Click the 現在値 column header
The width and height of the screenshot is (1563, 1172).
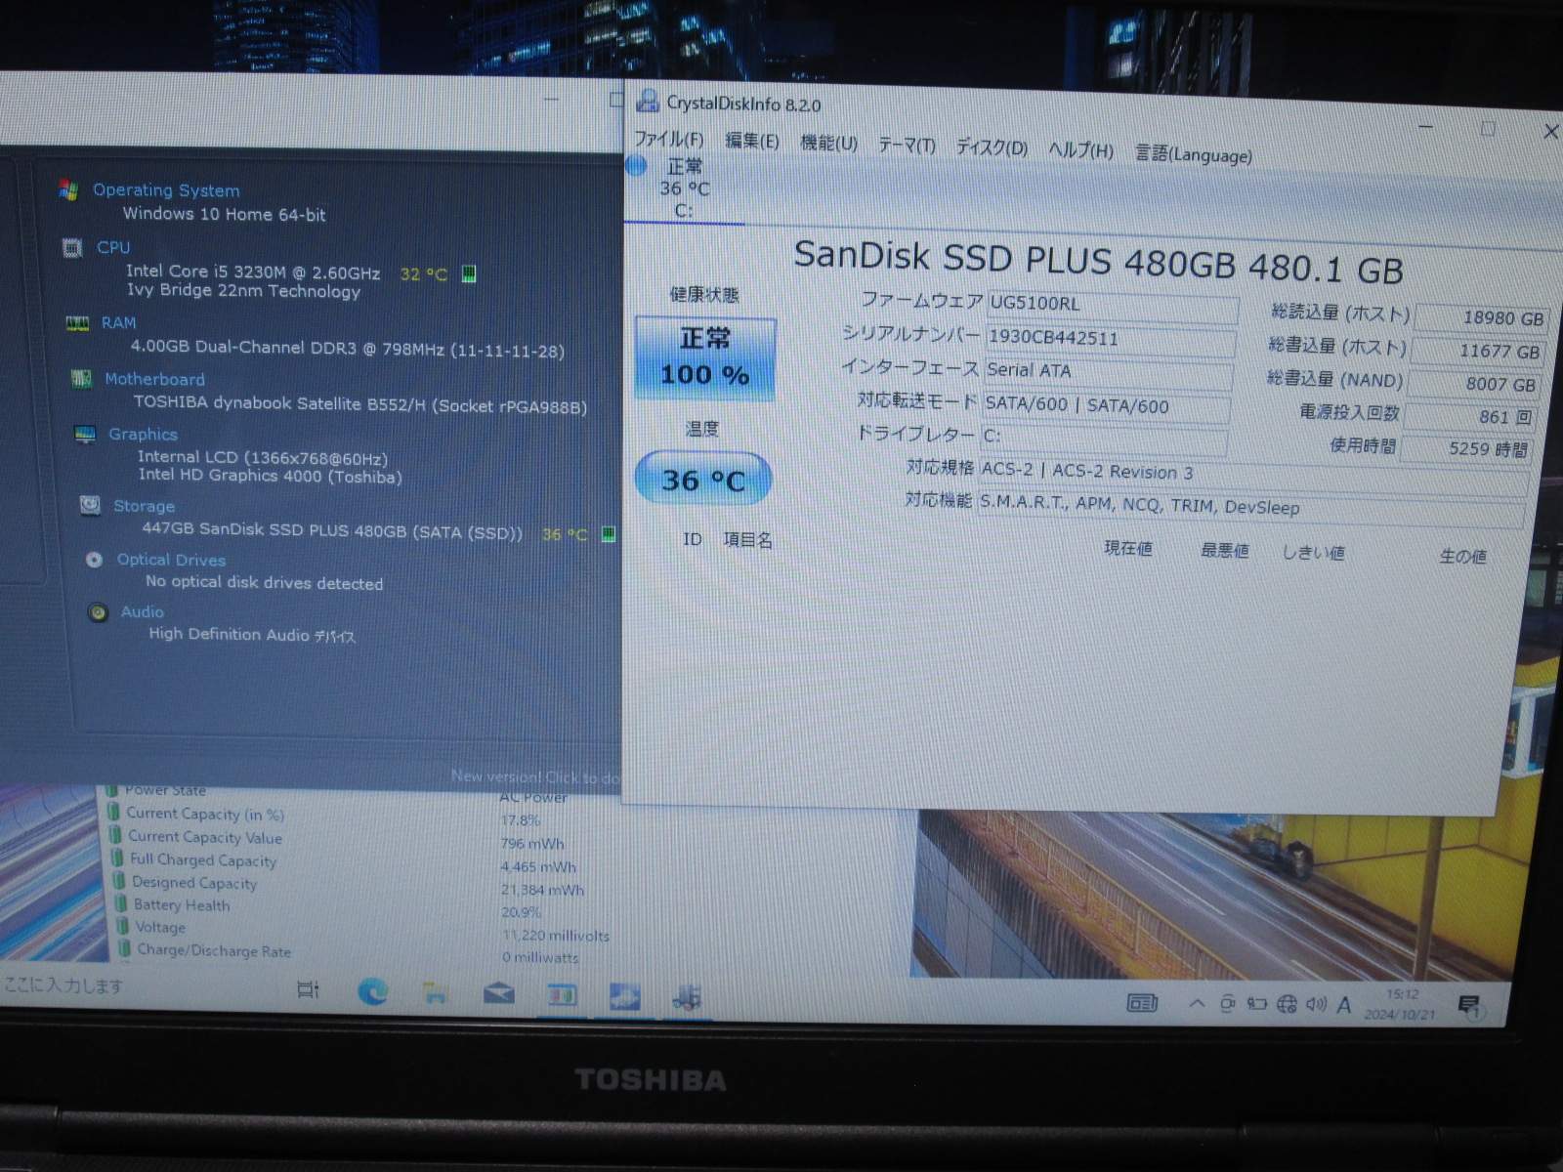click(1128, 548)
